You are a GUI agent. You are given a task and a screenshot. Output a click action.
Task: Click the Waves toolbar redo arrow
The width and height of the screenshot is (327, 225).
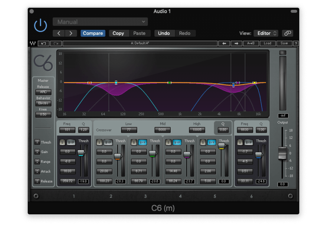56,43
